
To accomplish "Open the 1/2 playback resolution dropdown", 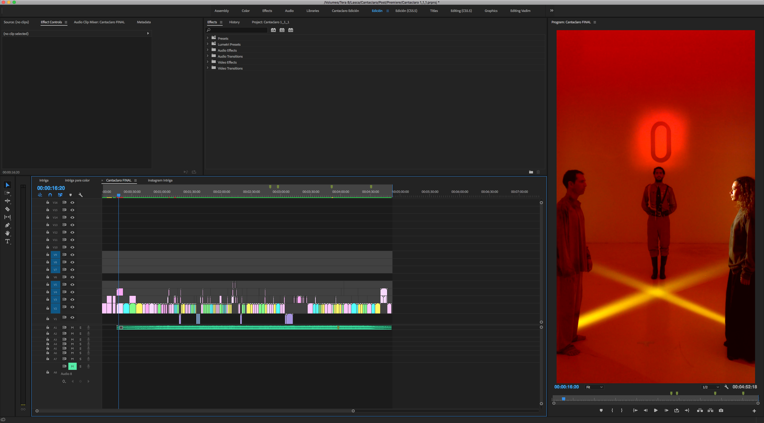I will coord(711,387).
